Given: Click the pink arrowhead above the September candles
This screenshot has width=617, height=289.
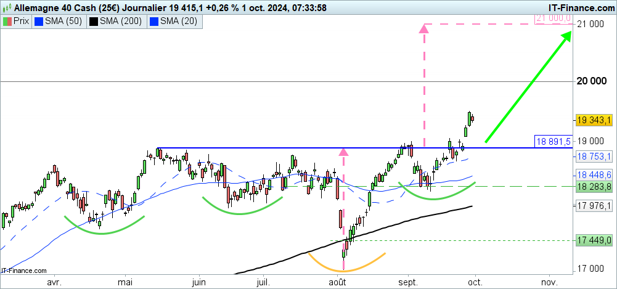Looking at the screenshot, I should click(424, 28).
